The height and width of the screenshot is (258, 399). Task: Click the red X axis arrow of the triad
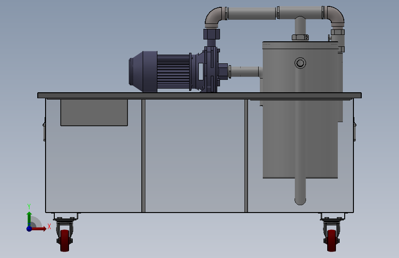pos(39,229)
